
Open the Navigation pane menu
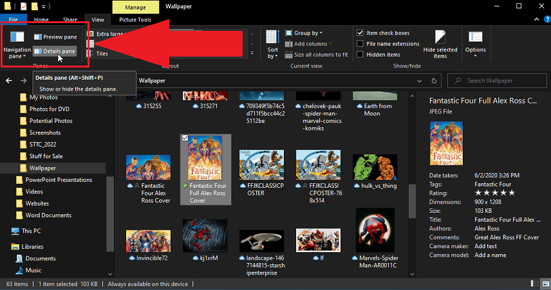[x=17, y=45]
